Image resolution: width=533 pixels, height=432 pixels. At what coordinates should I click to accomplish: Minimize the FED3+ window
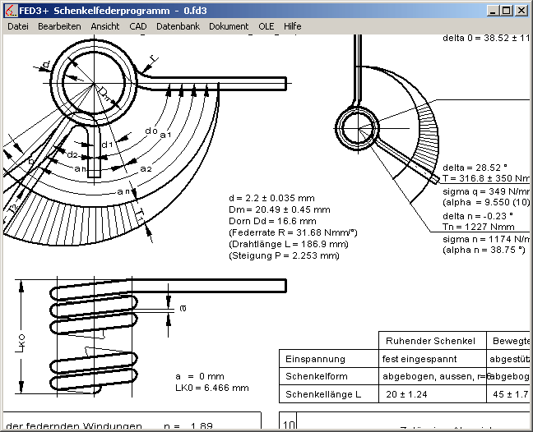coord(490,11)
